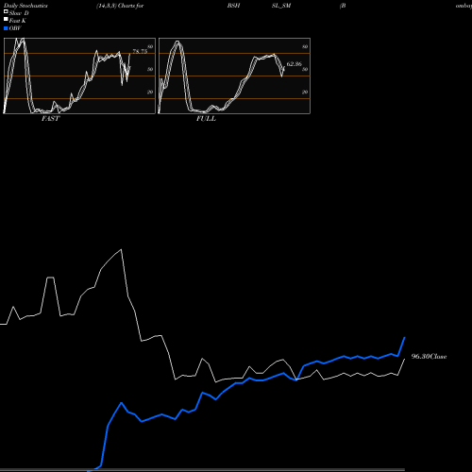Click the Fast K legend swatch
The width and height of the screenshot is (472, 472).
[x=6, y=20]
